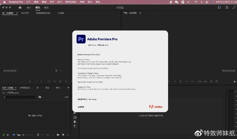Click the legal notices link in About dialog
This screenshot has width=237, height=139.
coord(81,107)
